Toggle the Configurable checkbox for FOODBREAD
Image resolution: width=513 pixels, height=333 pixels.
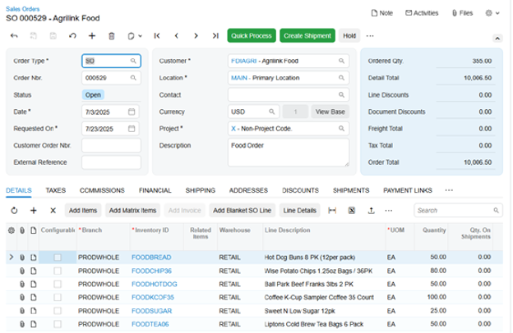[x=58, y=258]
